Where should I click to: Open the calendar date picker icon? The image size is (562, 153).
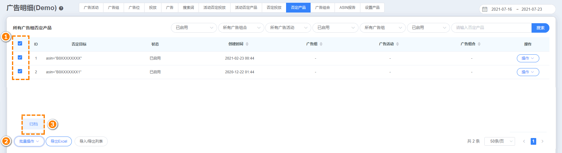point(485,9)
